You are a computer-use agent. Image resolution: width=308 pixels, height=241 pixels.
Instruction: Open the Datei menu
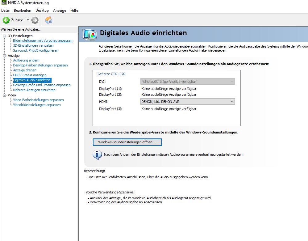[5, 11]
